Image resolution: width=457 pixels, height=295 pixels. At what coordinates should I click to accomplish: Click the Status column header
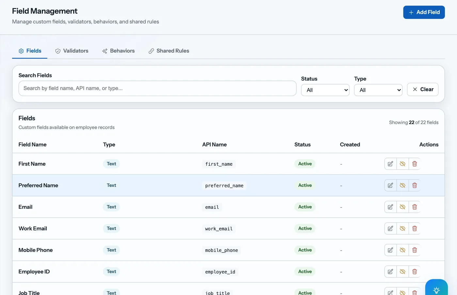(302, 145)
